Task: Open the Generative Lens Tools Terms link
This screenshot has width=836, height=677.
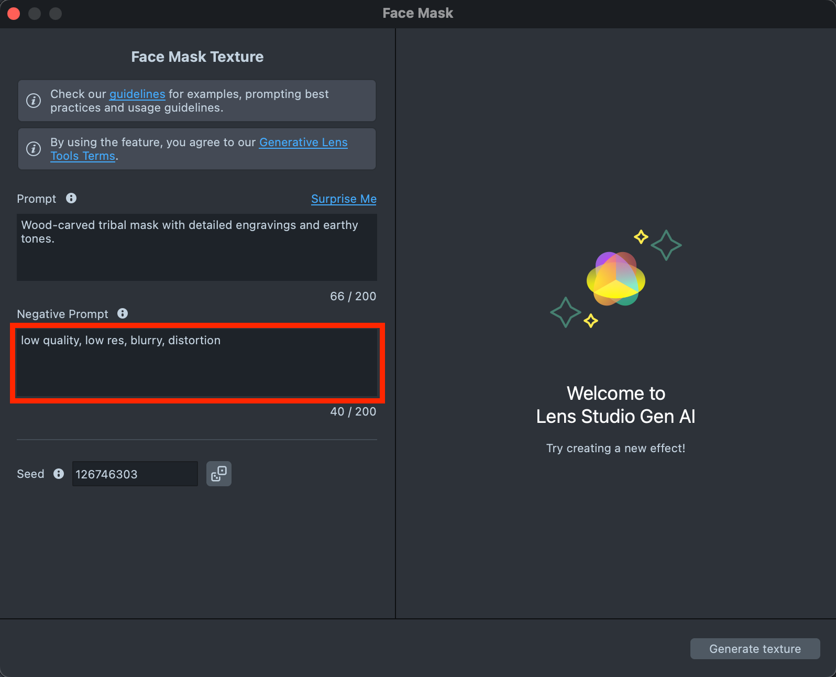Action: pyautogui.click(x=303, y=143)
